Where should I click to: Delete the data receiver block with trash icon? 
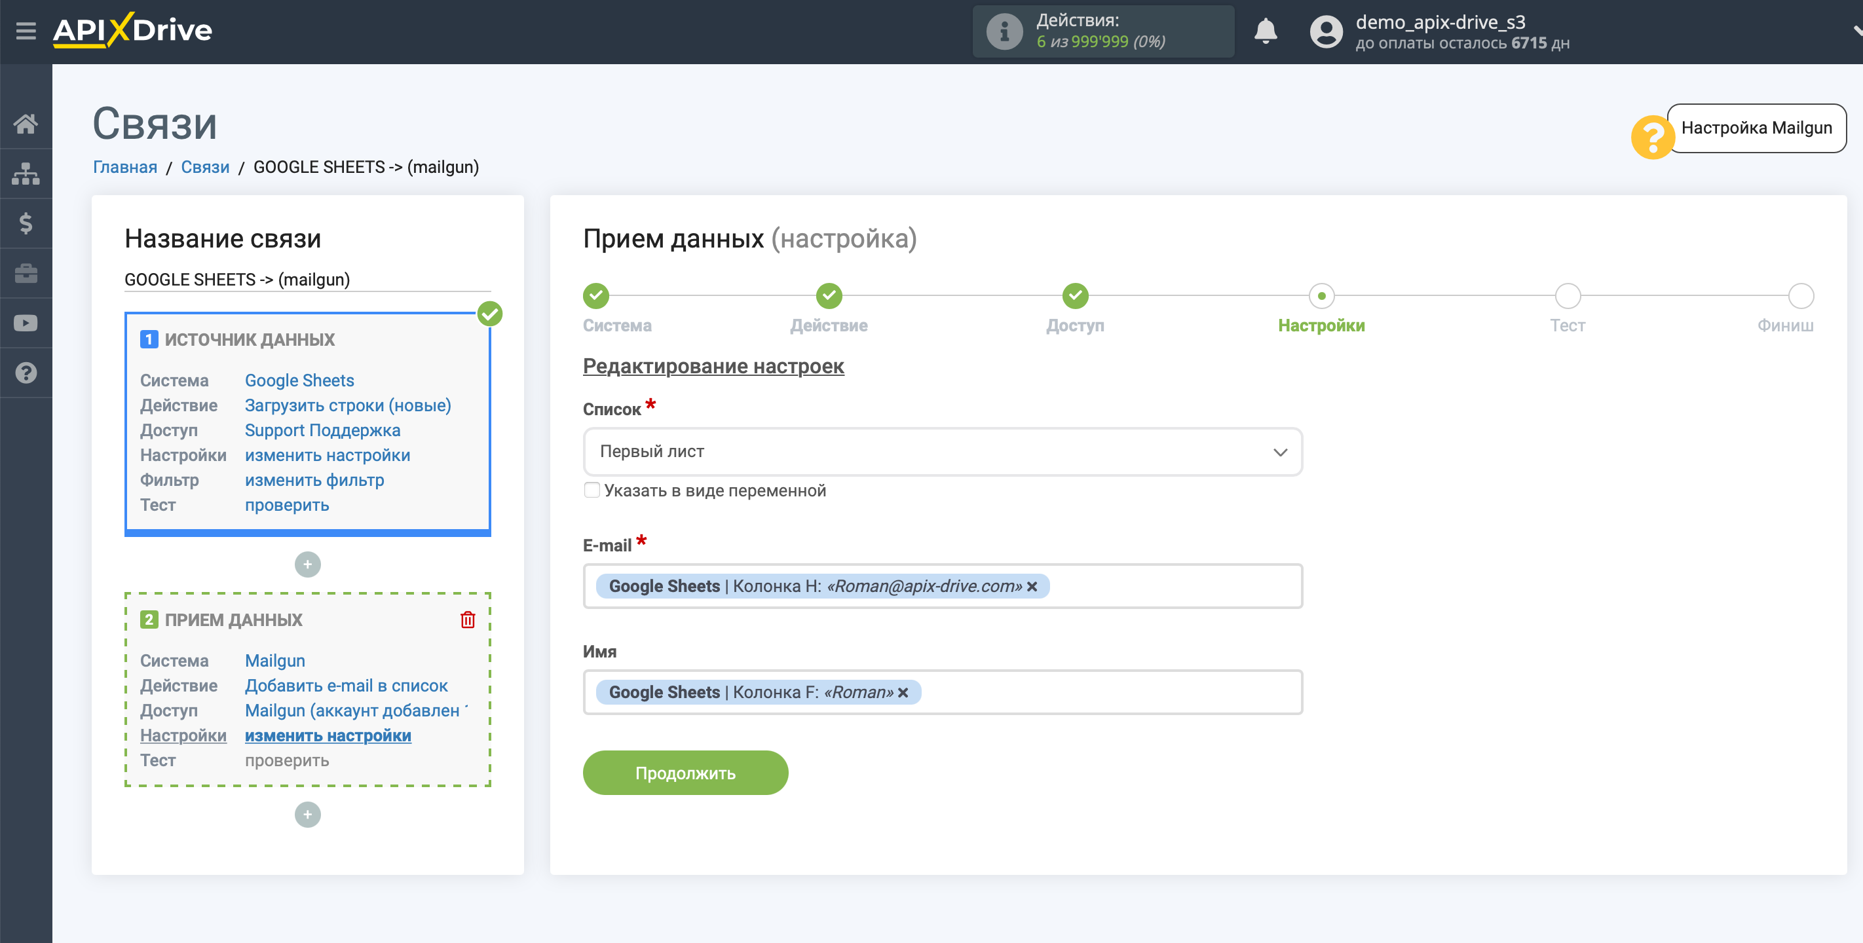coord(468,619)
